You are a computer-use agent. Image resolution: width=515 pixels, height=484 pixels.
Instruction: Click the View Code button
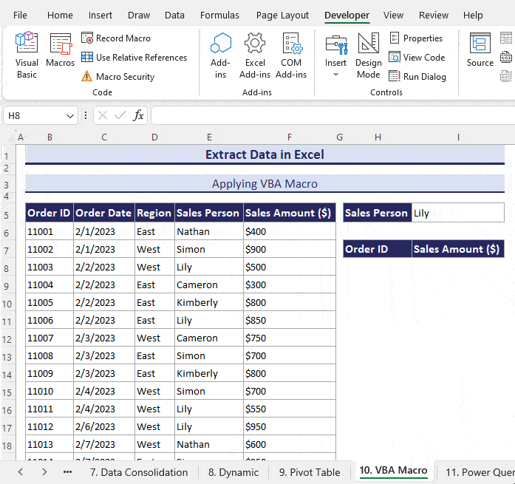click(x=417, y=58)
